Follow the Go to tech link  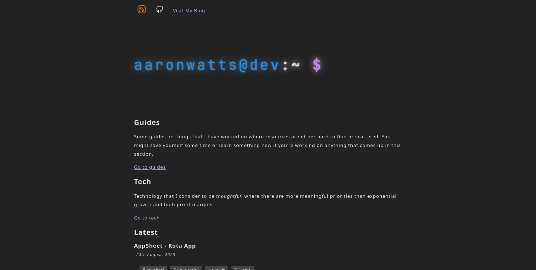pyautogui.click(x=147, y=218)
